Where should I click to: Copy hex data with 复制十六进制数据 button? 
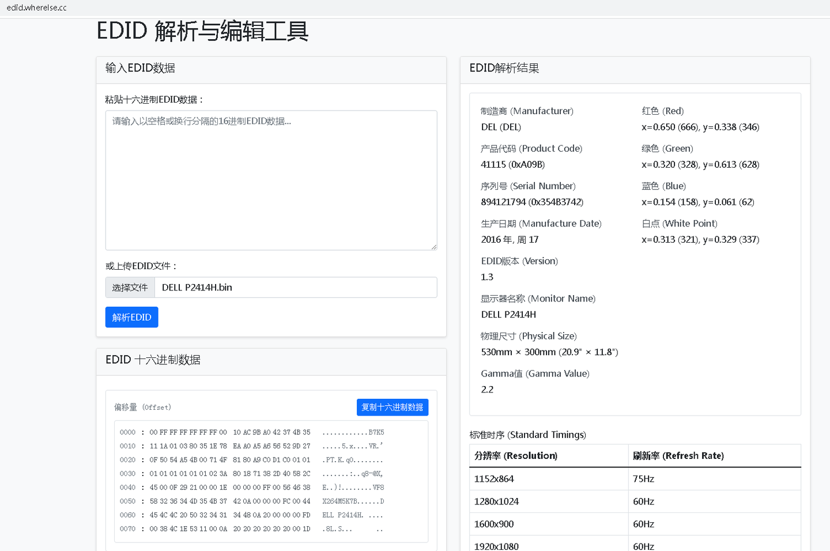(x=393, y=407)
